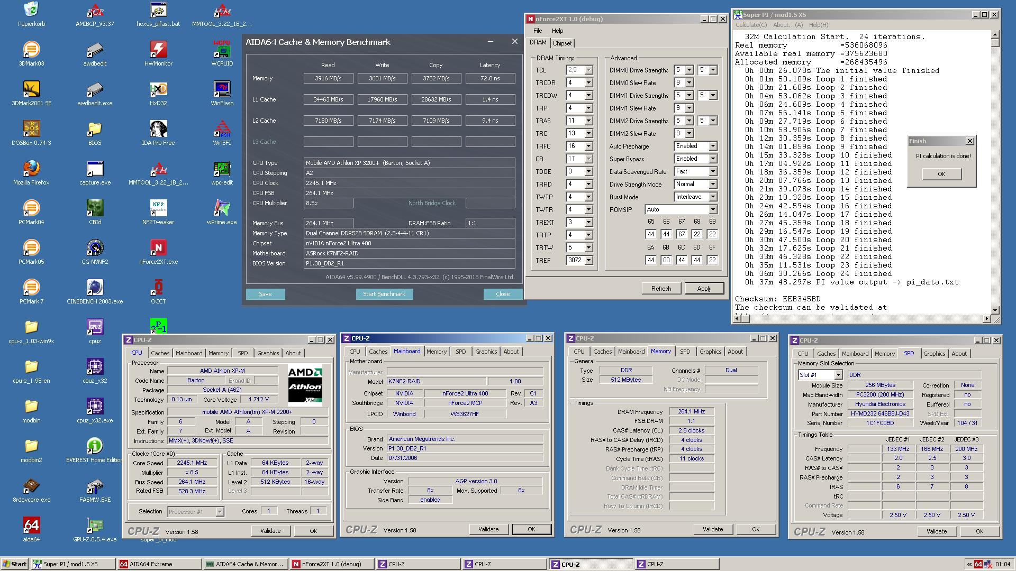Open the About...(A) menu in Super PI
This screenshot has height=571, width=1016.
[787, 25]
